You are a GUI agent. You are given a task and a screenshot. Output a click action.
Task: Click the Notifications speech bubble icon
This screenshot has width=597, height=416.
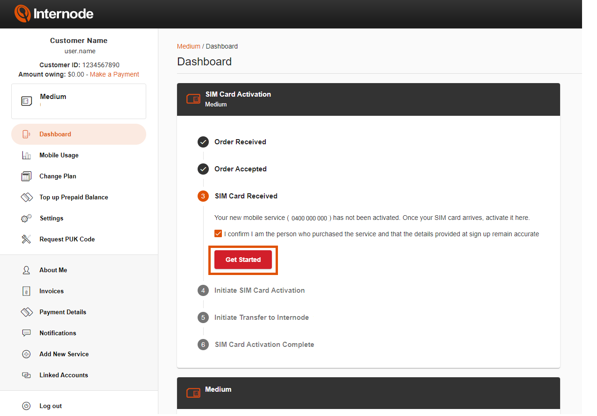[27, 333]
